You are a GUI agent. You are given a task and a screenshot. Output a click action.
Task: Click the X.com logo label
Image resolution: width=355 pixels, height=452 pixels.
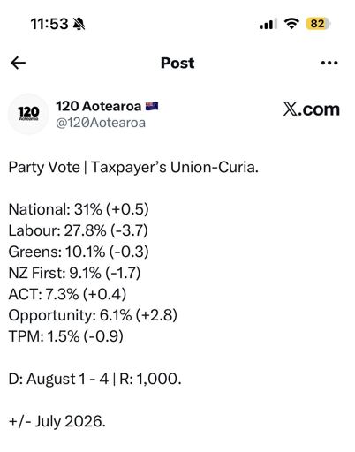312,109
